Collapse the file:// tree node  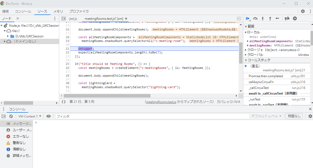click(5, 31)
